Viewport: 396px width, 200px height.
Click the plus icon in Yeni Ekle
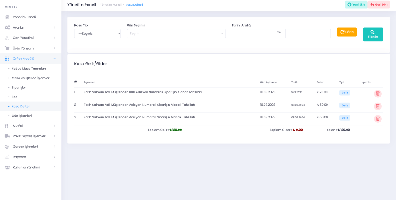(x=349, y=4)
